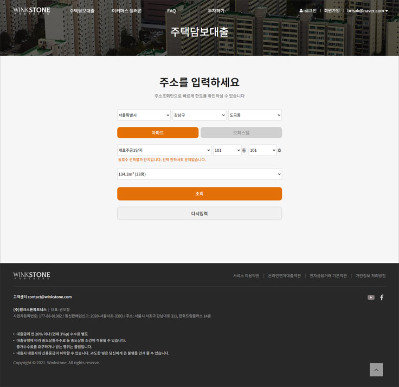The image size is (399, 387).
Task: Expand the brisak@naver.com account menu
Action: [x=367, y=10]
